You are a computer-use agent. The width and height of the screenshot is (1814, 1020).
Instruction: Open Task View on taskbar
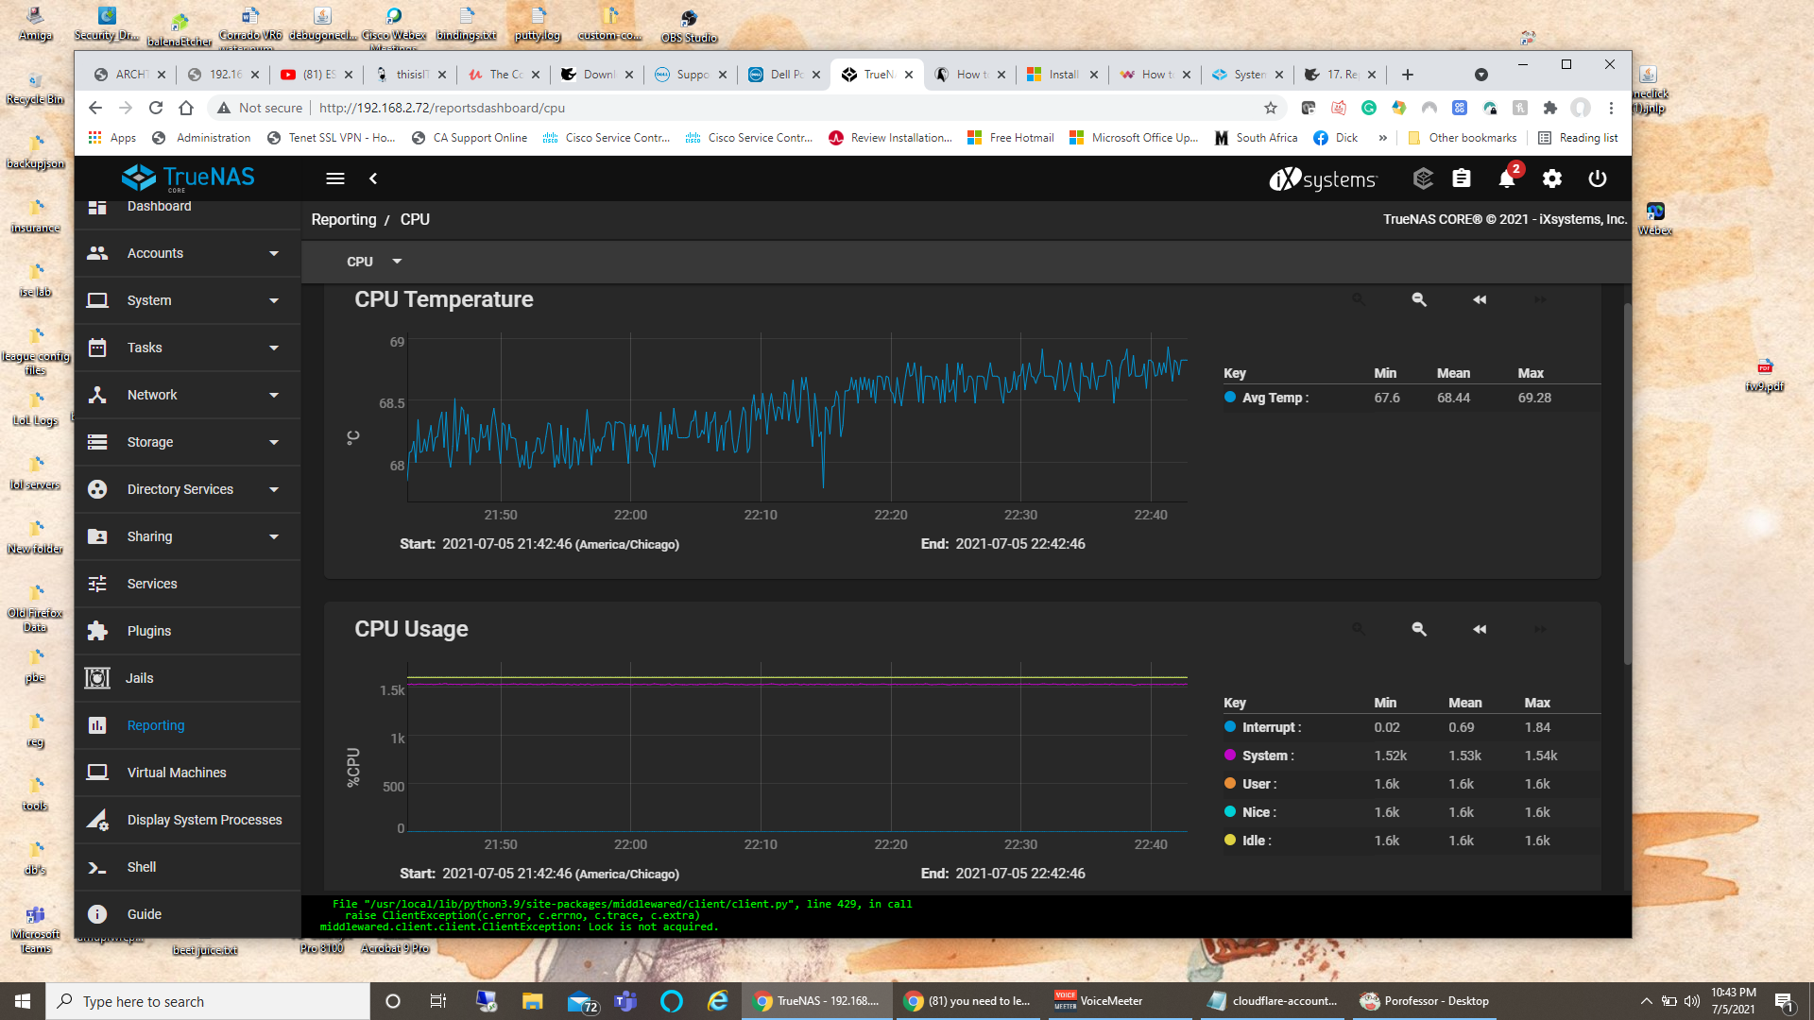tap(437, 1001)
